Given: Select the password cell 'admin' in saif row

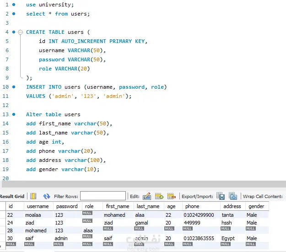Looking at the screenshot, I should coord(68,238).
